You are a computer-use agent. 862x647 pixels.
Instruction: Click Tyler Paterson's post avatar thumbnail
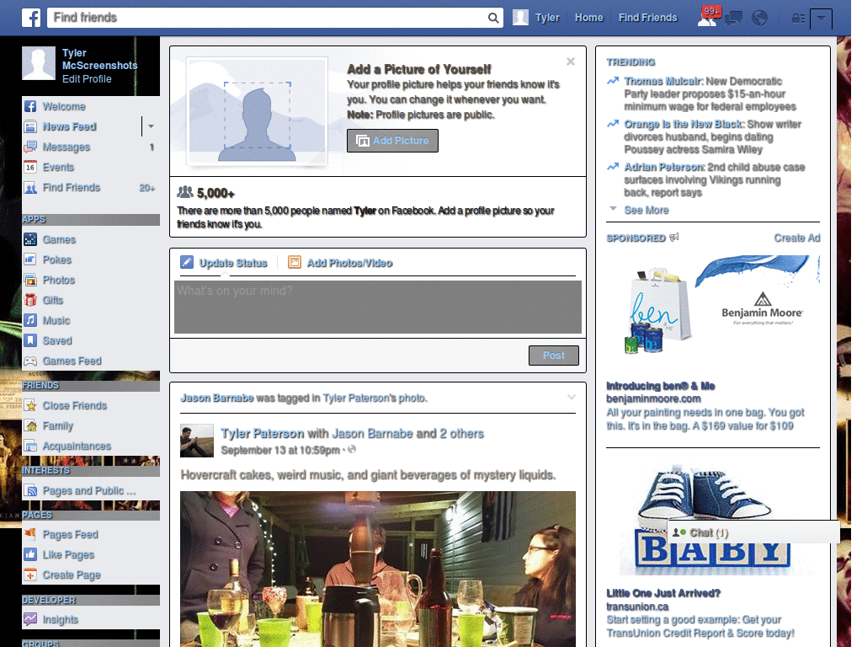coord(197,441)
